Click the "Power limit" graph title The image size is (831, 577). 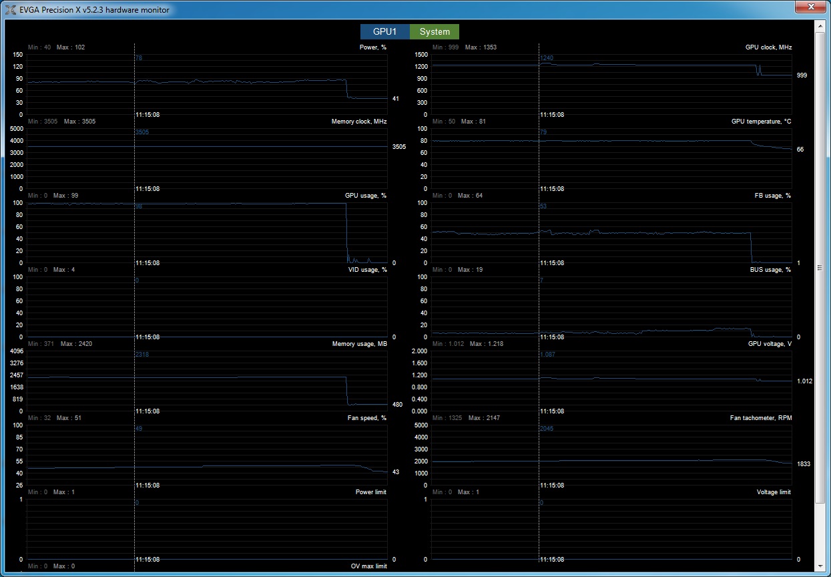371,492
